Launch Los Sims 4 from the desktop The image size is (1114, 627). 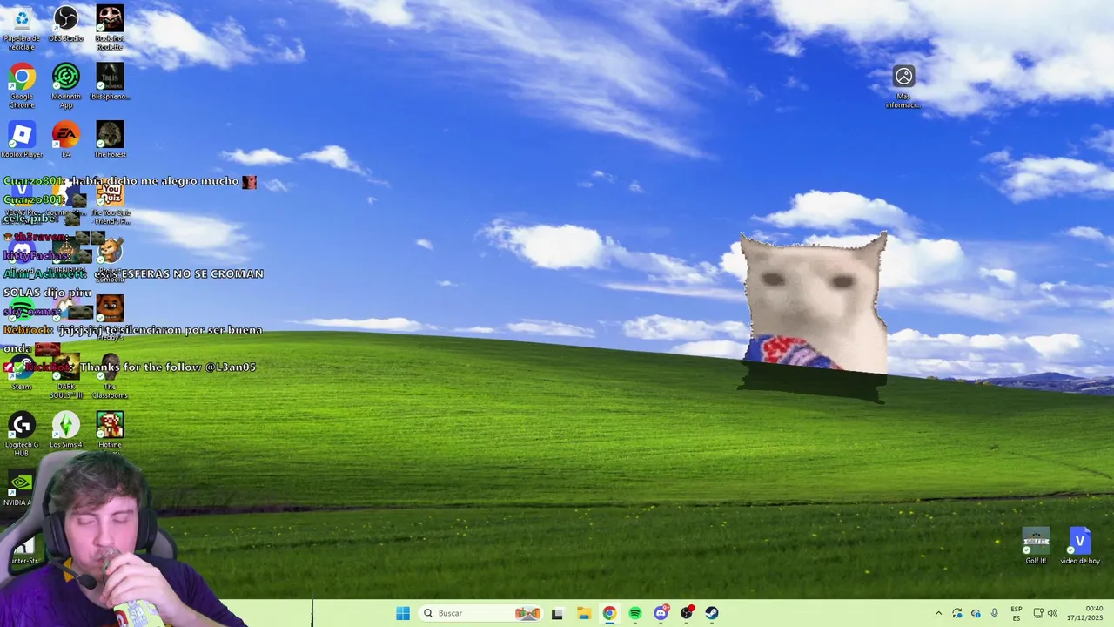pos(66,431)
